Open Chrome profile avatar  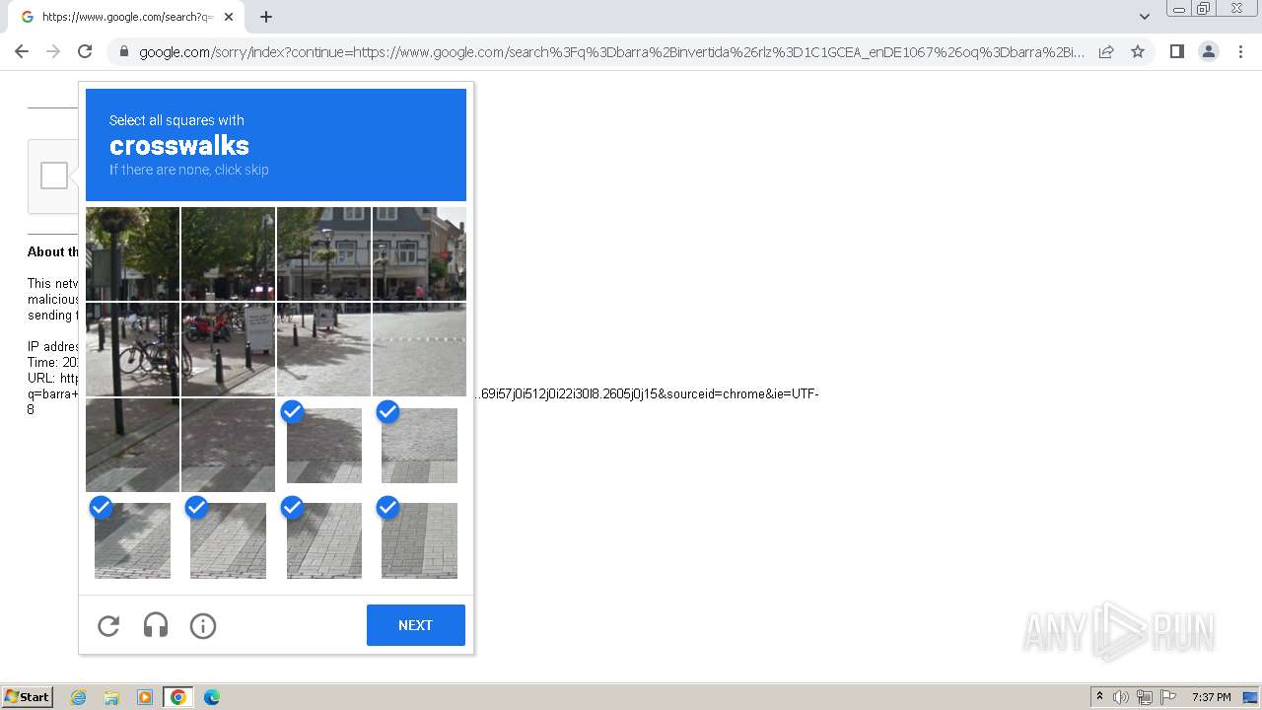(x=1208, y=51)
